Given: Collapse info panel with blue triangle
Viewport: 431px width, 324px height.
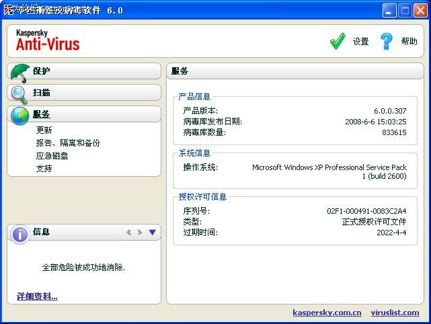Looking at the screenshot, I should tap(152, 233).
